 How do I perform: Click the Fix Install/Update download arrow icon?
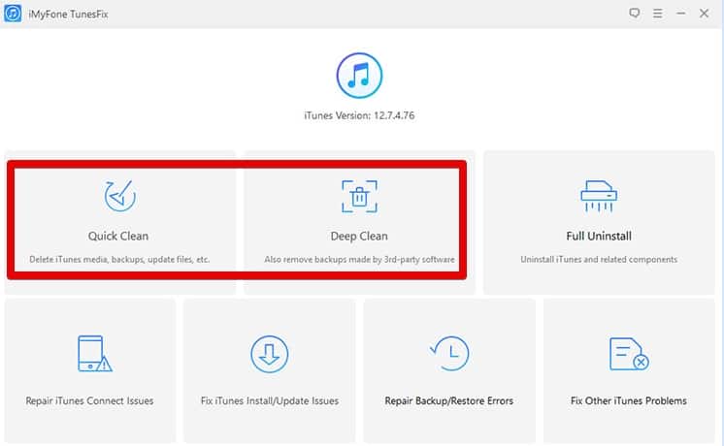tap(269, 354)
